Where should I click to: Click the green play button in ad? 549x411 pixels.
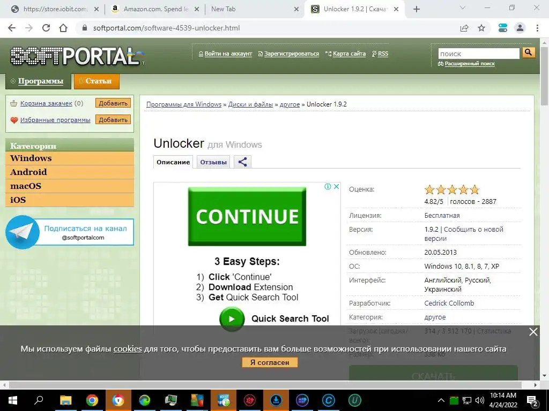coord(232,319)
